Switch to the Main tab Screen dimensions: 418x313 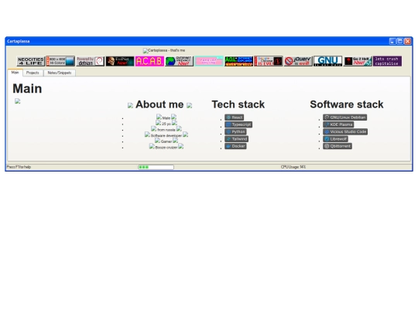[x=15, y=73]
